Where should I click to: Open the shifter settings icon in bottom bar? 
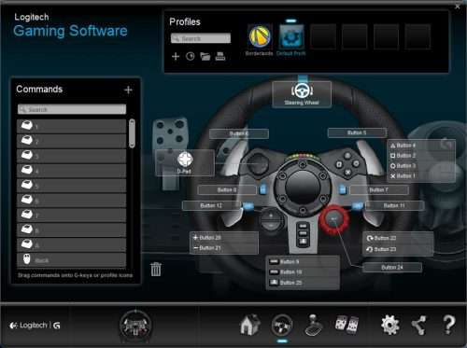(x=314, y=326)
